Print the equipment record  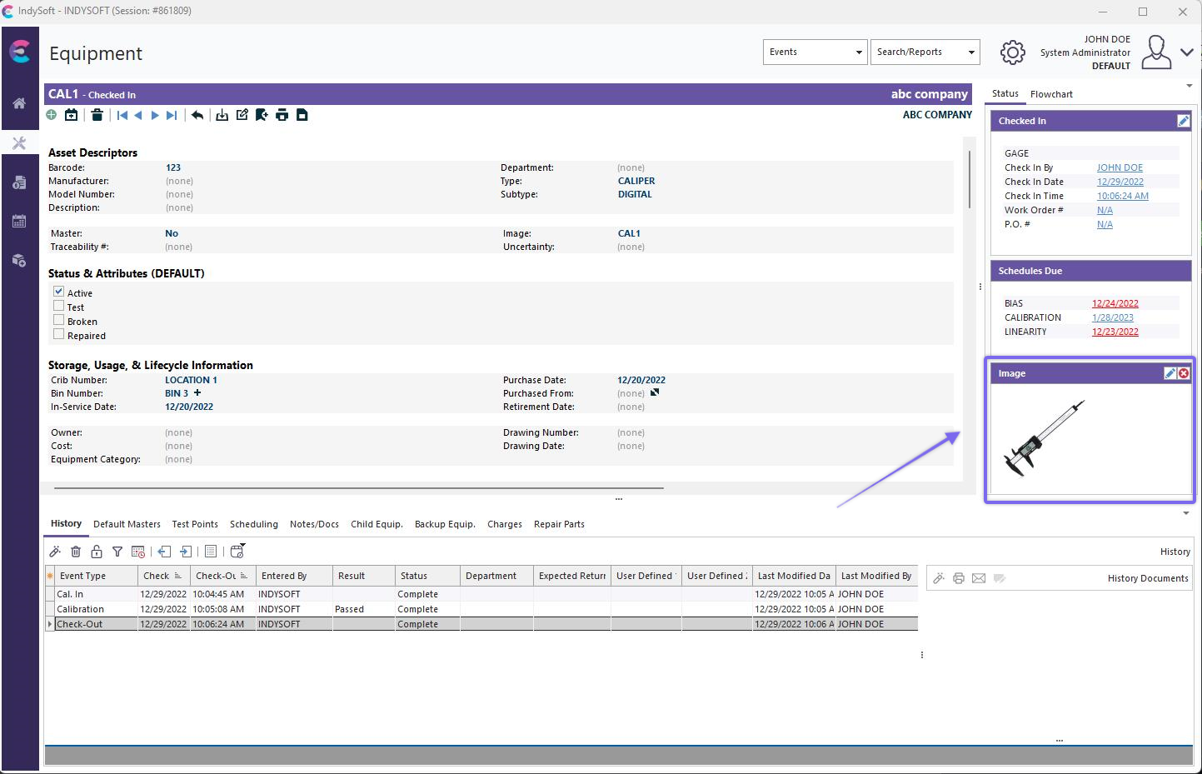(x=282, y=115)
